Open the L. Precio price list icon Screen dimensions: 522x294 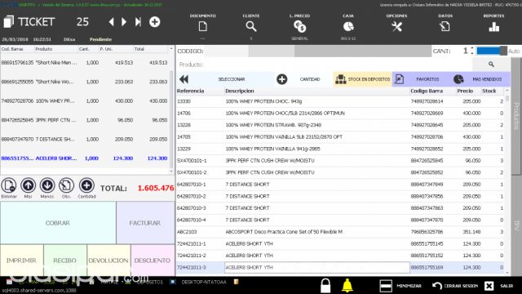coord(299,26)
